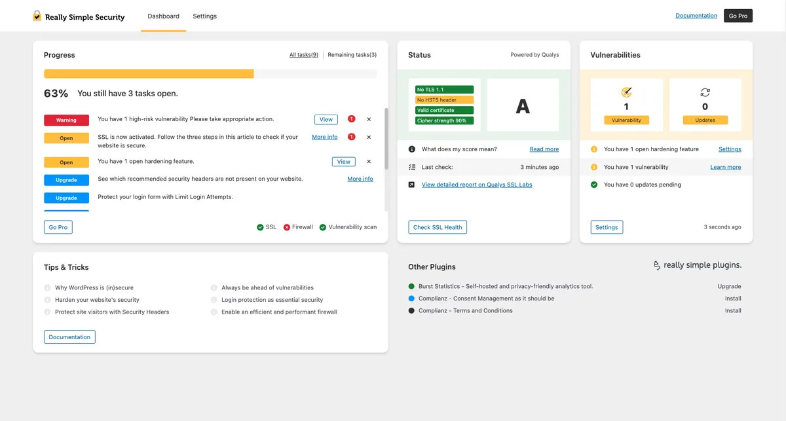This screenshot has height=421, width=786.
Task: Click Install for Complianz Terms and Conditions
Action: point(733,310)
